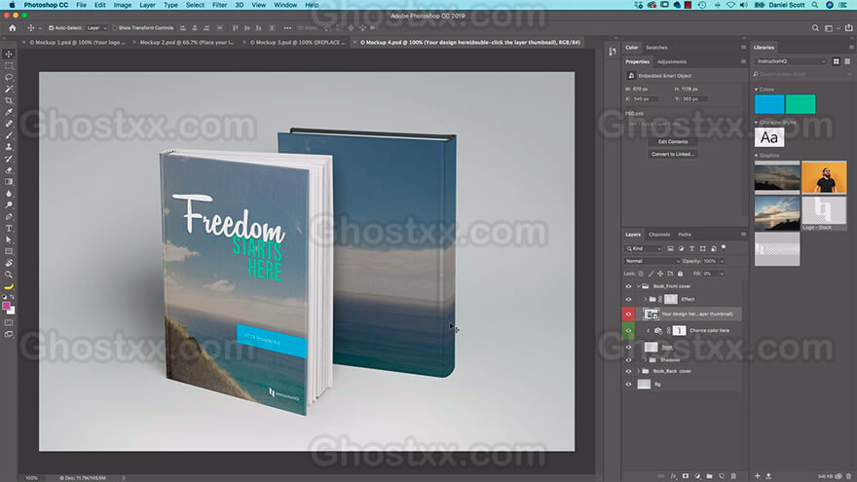The width and height of the screenshot is (857, 482).
Task: Click the layer style fx icon
Action: [x=673, y=476]
